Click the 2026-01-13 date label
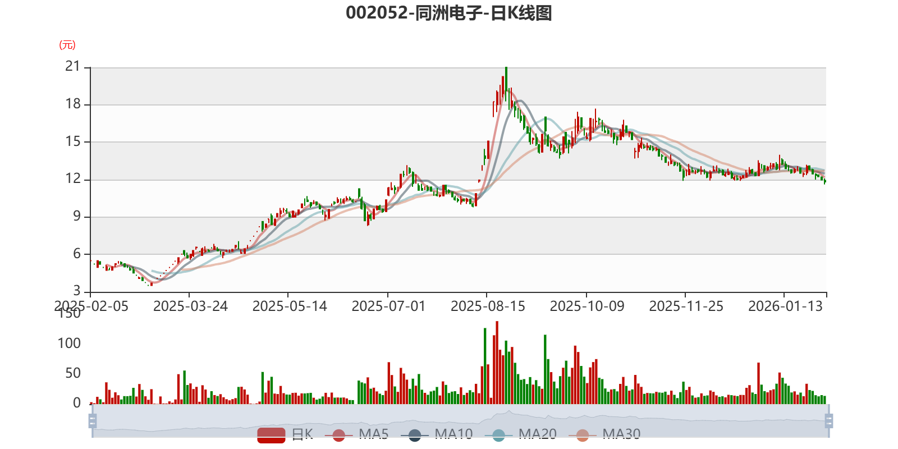The width and height of the screenshot is (898, 449). pyautogui.click(x=785, y=306)
